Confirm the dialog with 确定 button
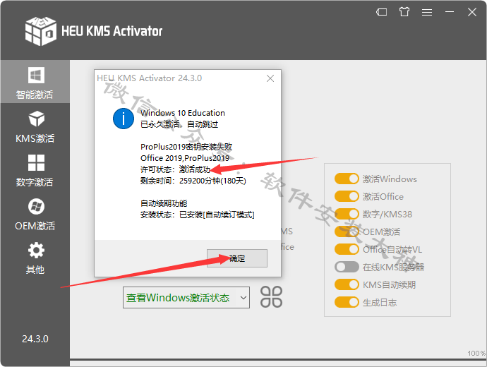This screenshot has height=367, width=487. pyautogui.click(x=237, y=258)
